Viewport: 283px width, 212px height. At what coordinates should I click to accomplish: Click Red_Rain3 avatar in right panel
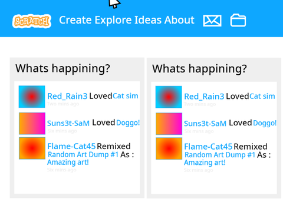pos(169,97)
